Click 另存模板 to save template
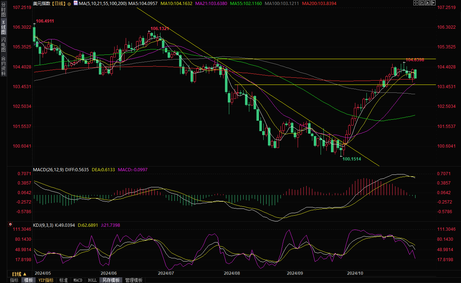The image size is (461, 283). (x=110, y=280)
